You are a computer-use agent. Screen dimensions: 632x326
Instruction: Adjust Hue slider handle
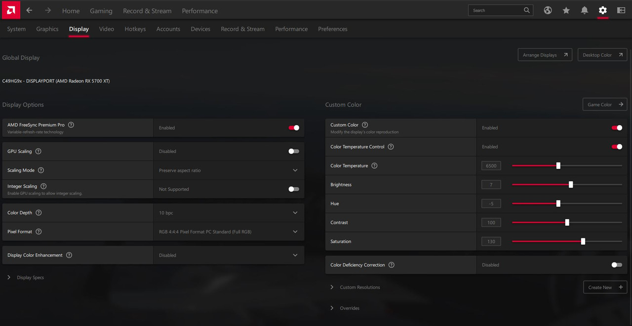point(558,203)
